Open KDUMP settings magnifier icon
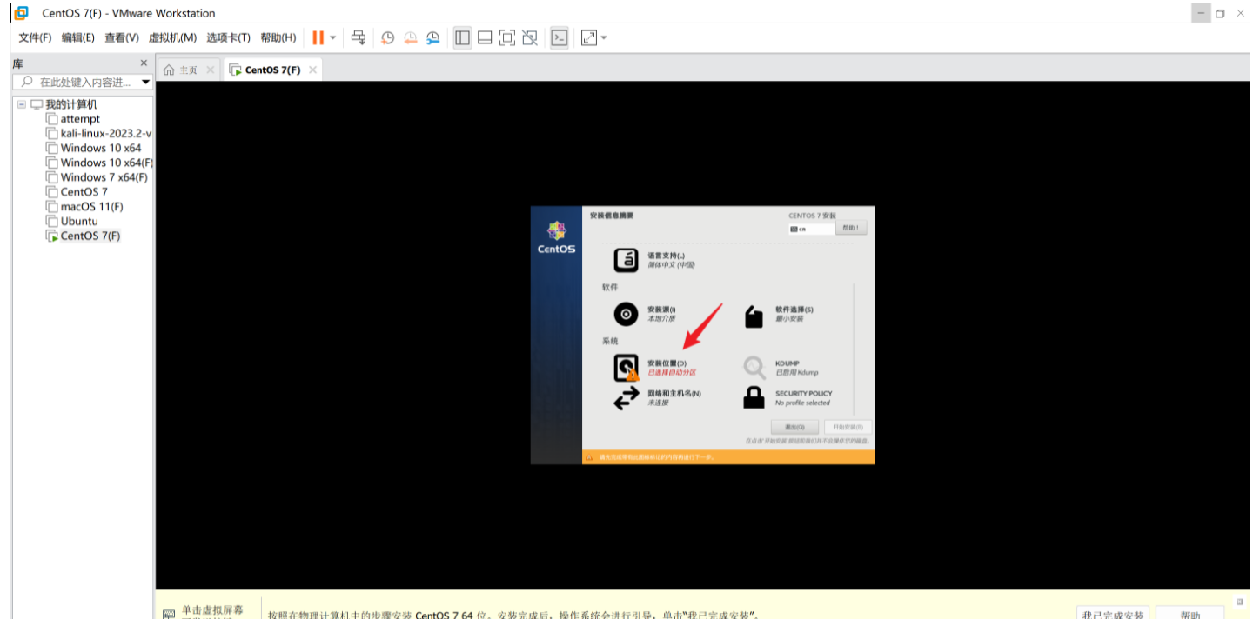 [754, 368]
